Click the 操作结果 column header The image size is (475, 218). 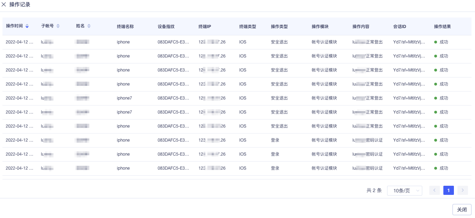442,26
